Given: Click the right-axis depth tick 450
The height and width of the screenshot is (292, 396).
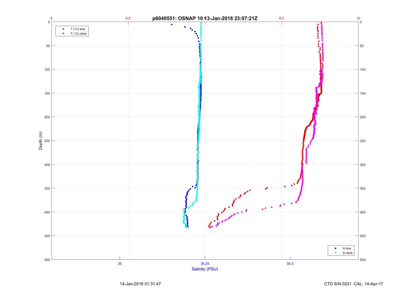Looking at the screenshot, I should (363, 236).
